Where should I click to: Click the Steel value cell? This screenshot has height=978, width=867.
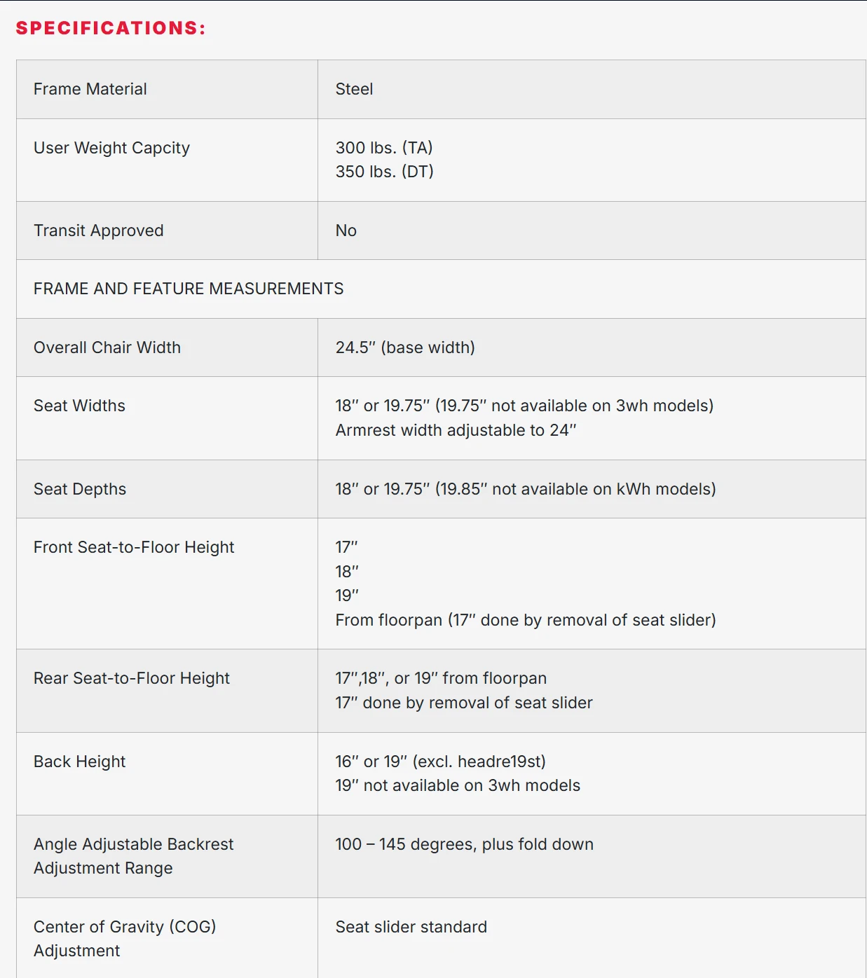pyautogui.click(x=592, y=89)
